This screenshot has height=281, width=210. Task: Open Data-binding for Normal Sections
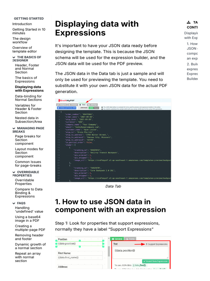(28, 98)
